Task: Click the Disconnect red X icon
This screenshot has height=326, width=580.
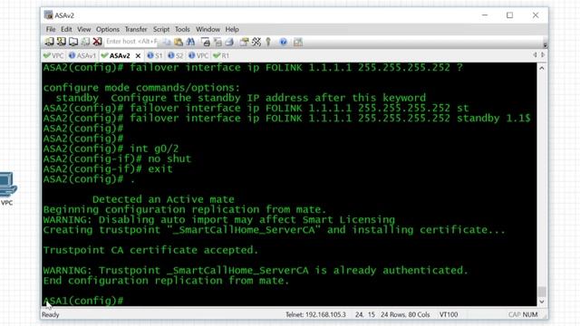Action: [x=97, y=42]
